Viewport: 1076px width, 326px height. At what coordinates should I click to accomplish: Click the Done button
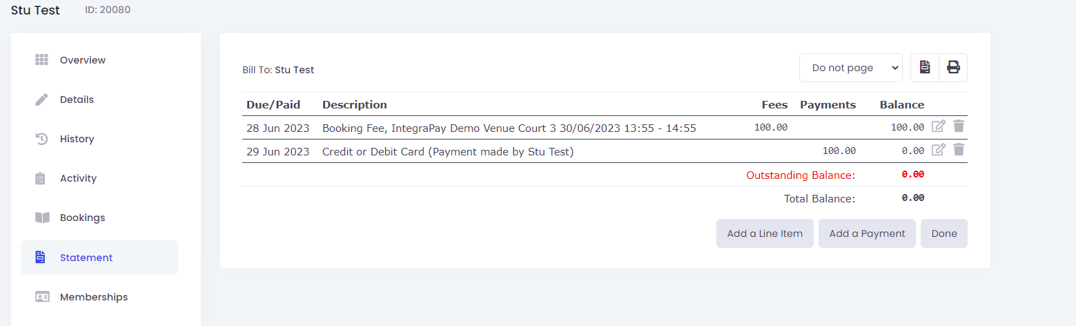click(x=944, y=233)
